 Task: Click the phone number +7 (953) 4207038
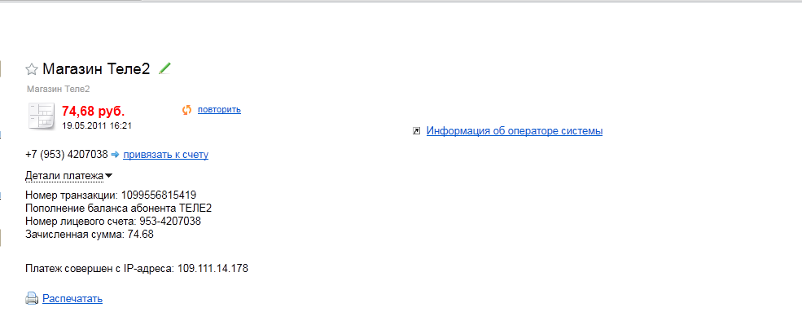click(x=67, y=155)
